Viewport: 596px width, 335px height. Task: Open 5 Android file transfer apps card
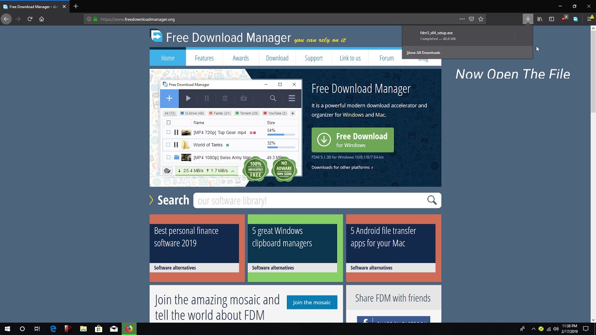click(393, 248)
